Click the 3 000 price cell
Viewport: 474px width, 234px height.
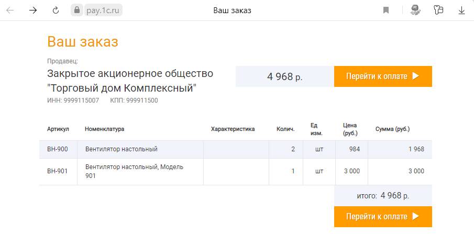[x=351, y=171]
